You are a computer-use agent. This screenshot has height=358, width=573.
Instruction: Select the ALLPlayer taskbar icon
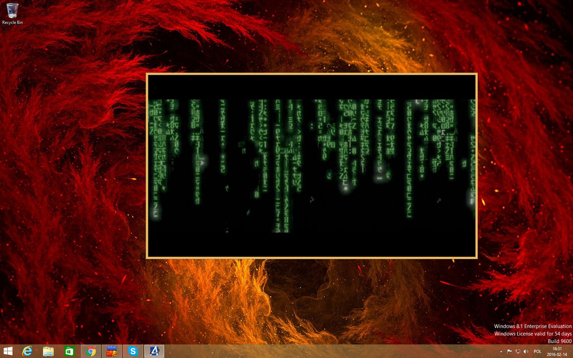tap(154, 351)
